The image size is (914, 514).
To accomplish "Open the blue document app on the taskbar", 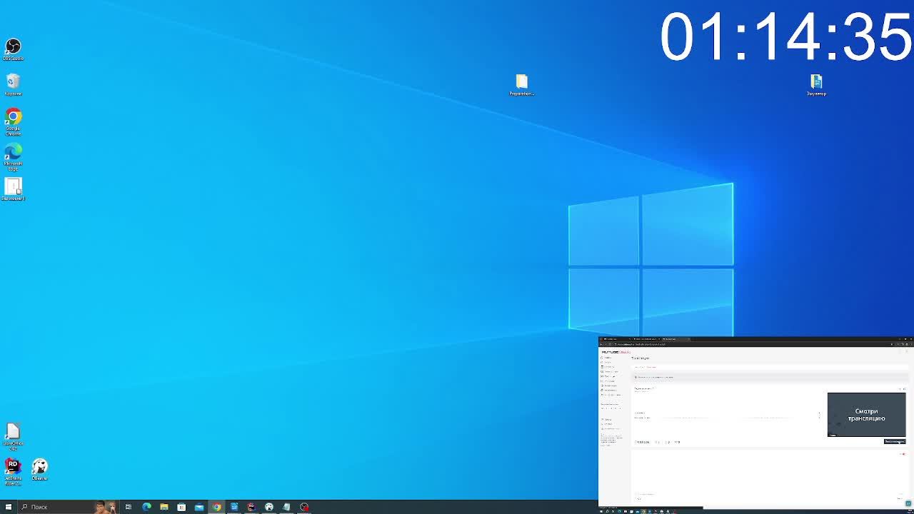I will (233, 507).
